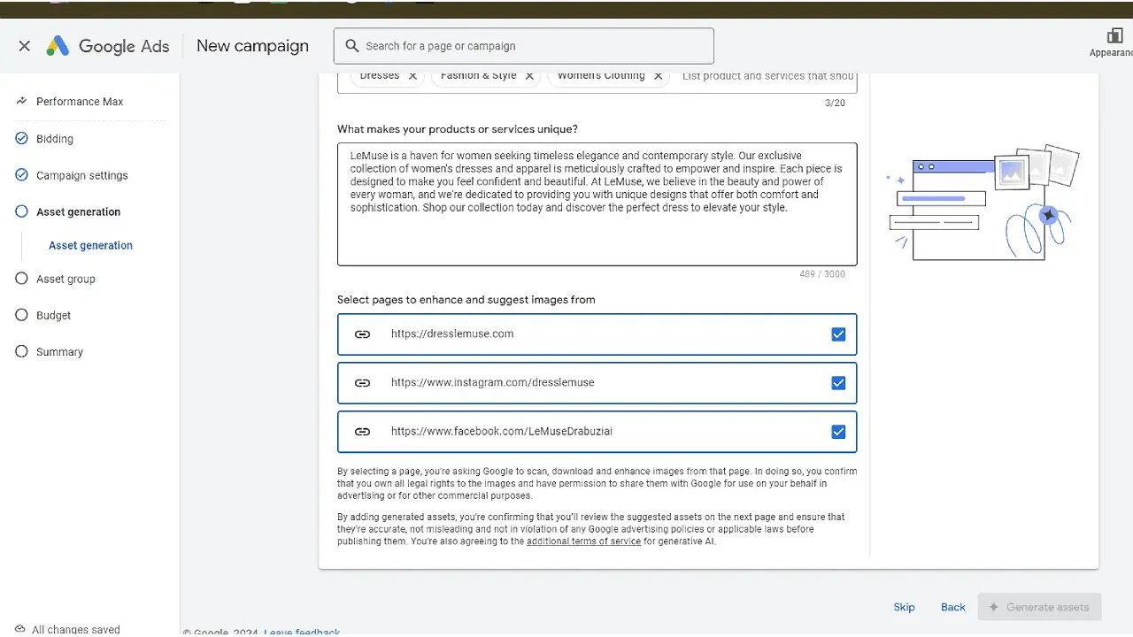Click the Campaign settings check icon

tap(22, 174)
